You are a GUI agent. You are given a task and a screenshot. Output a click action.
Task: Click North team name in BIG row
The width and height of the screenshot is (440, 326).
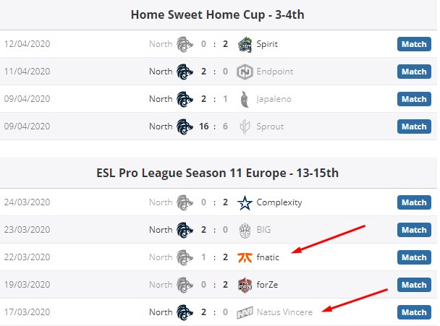(x=161, y=230)
